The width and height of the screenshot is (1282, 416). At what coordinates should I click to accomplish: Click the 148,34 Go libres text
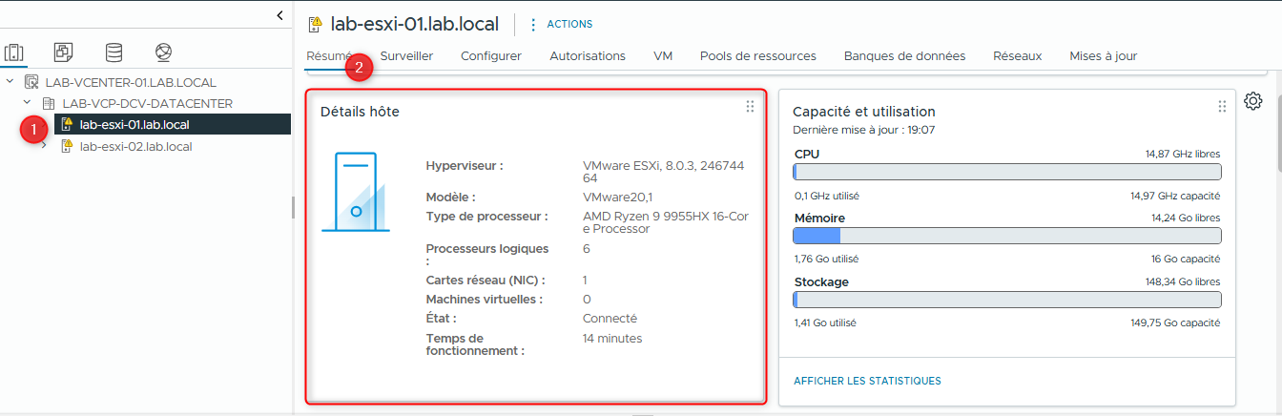tap(1183, 281)
